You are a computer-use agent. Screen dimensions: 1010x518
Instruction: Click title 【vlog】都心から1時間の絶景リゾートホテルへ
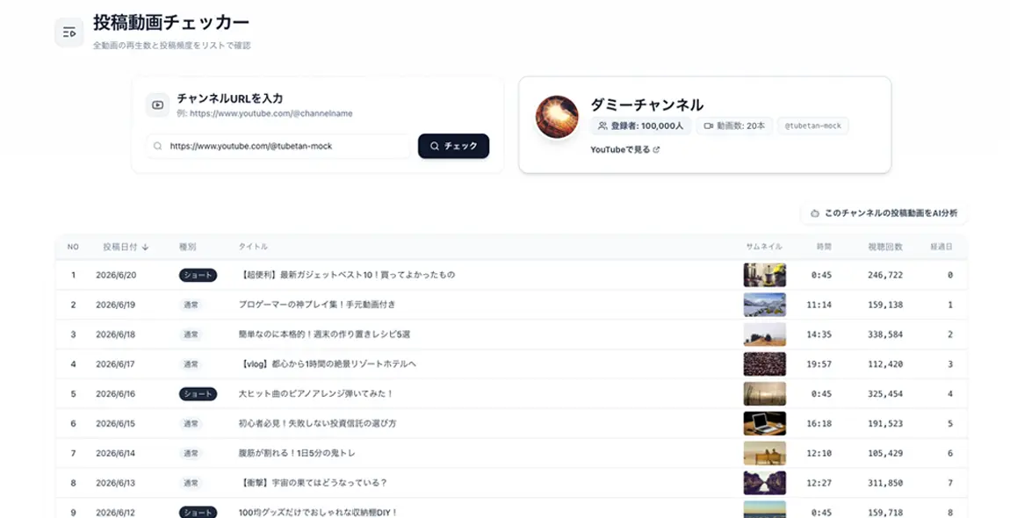[328, 364]
